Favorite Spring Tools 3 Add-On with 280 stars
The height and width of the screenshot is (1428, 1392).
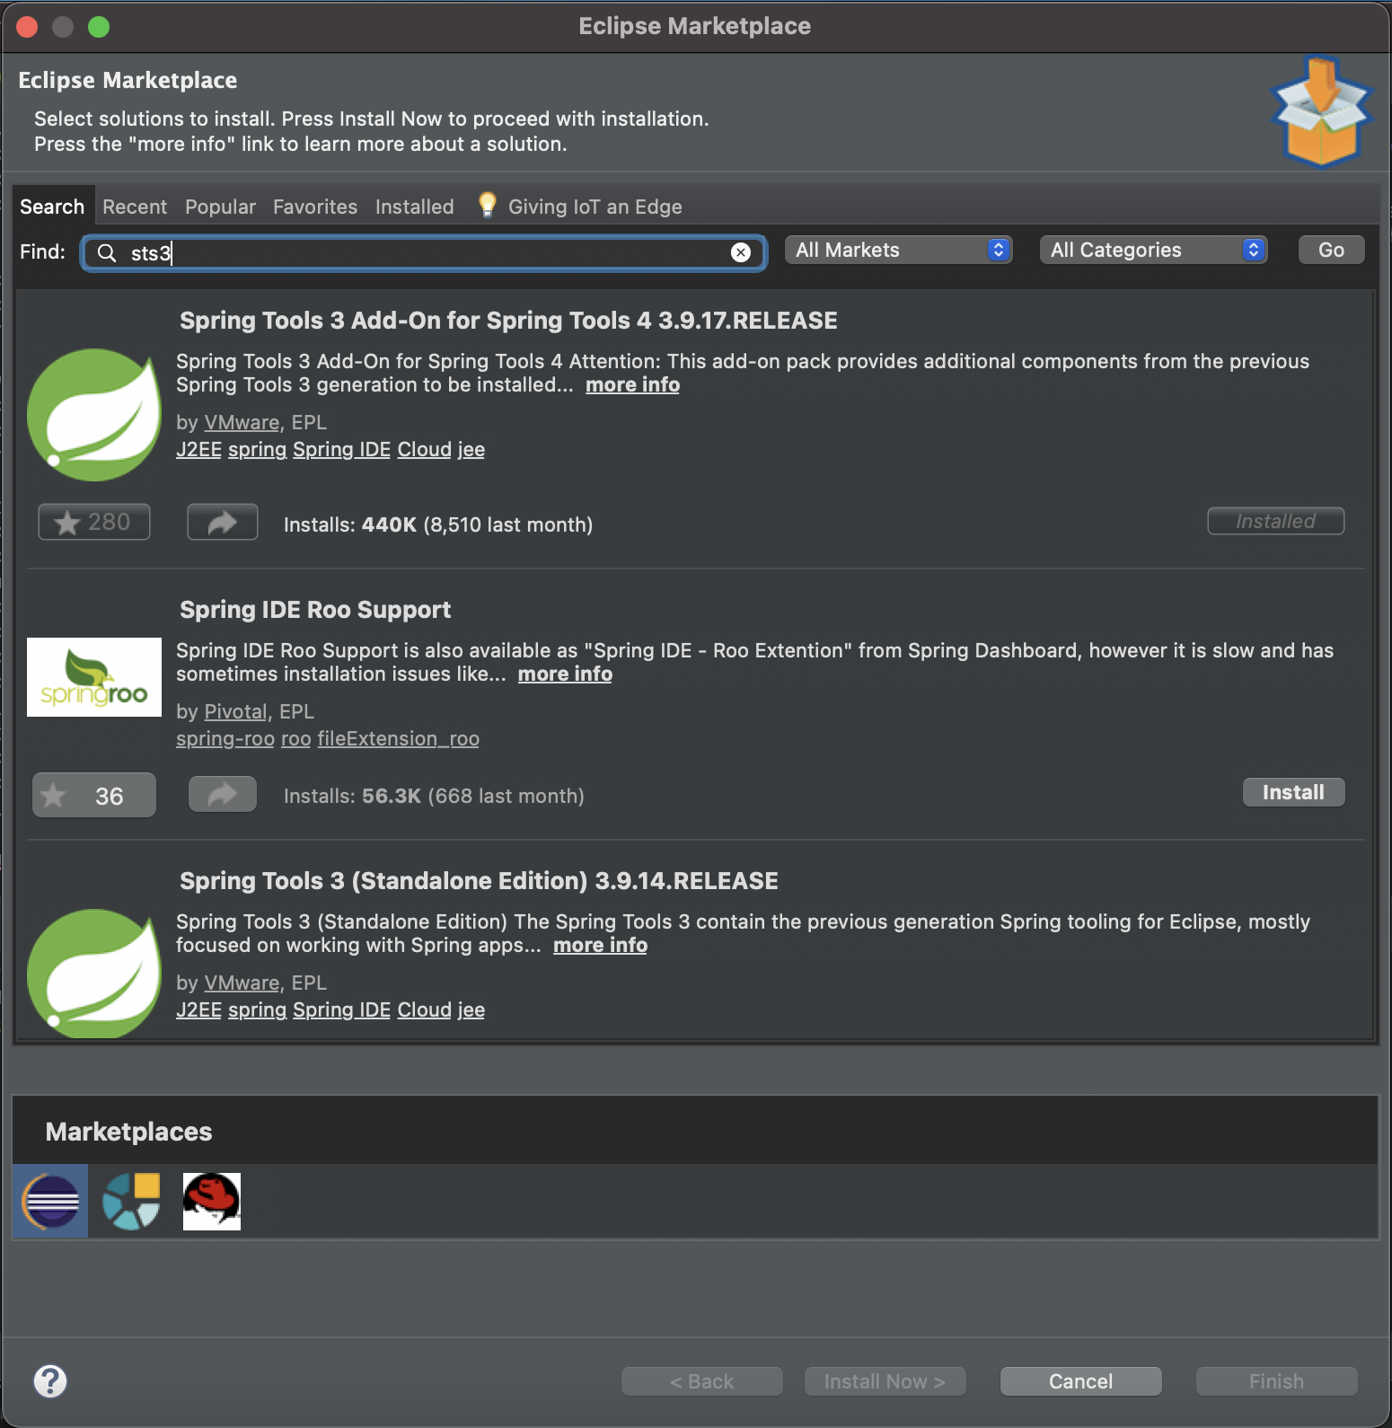(x=94, y=522)
